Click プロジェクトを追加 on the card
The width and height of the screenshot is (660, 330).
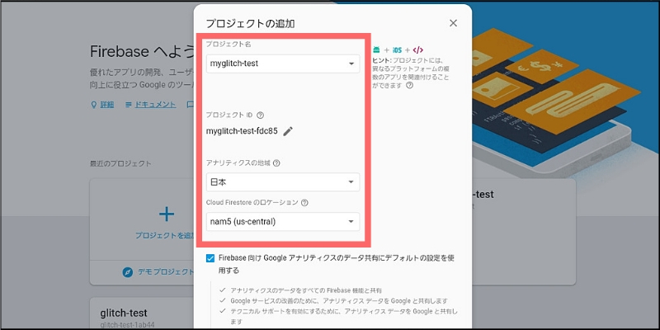164,235
